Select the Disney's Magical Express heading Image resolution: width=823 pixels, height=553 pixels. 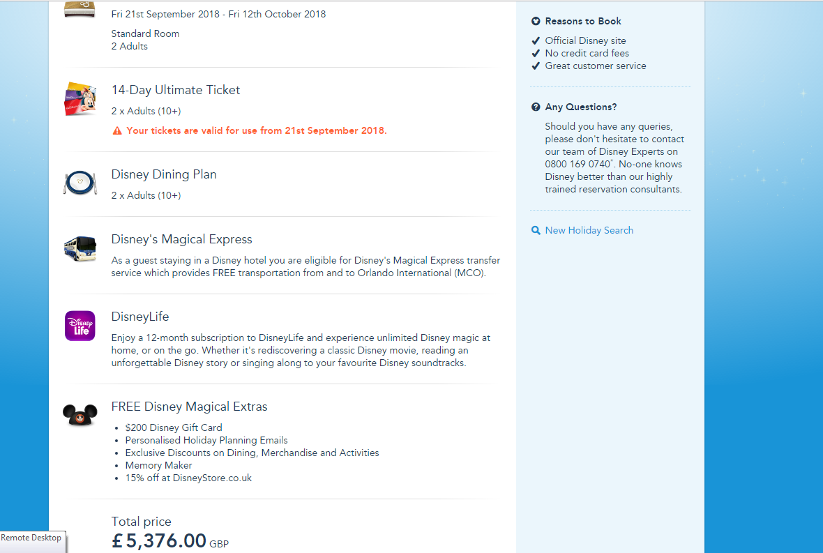point(181,239)
